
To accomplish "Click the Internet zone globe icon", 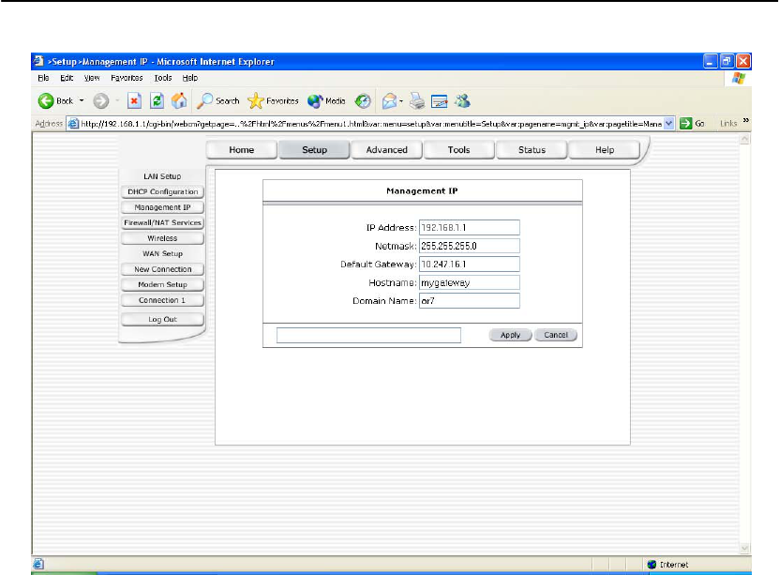I will pos(652,564).
